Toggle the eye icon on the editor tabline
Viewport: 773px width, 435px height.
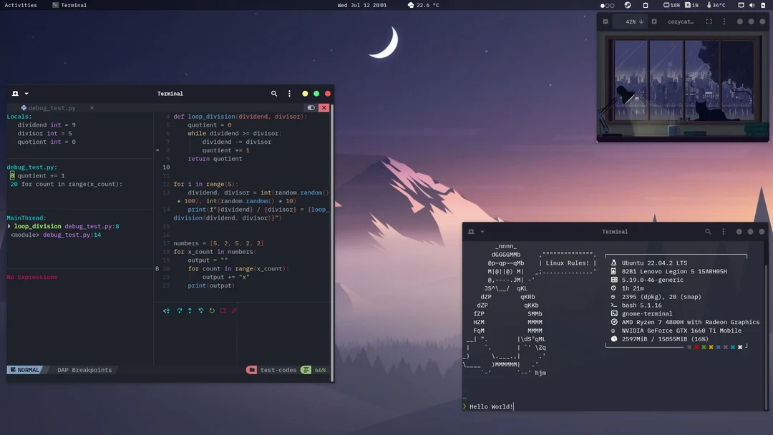(x=311, y=107)
